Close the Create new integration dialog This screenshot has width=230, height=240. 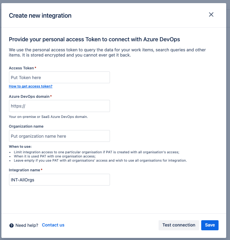point(211,15)
